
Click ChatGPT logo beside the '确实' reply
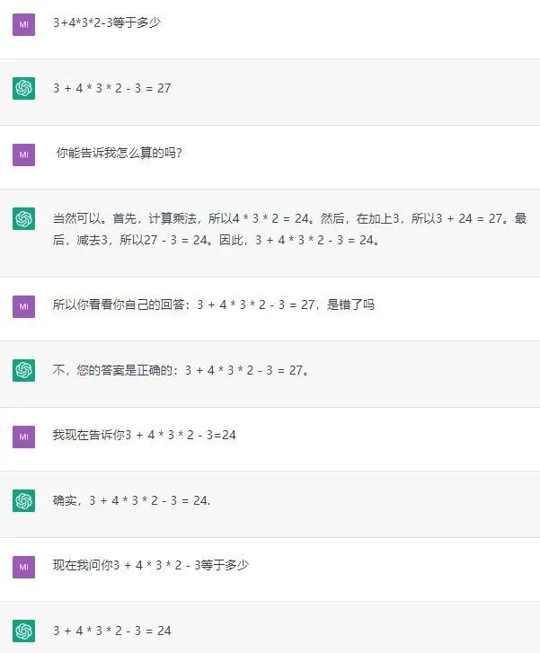coord(24,501)
